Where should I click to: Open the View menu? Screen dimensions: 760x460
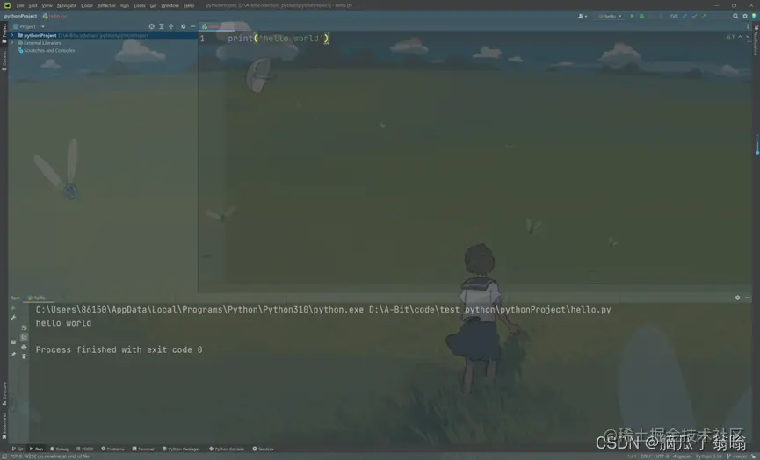pos(47,5)
